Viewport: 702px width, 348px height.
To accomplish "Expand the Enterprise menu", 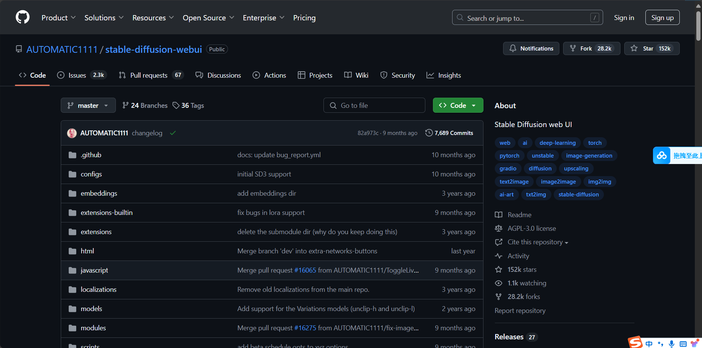I will [x=263, y=18].
